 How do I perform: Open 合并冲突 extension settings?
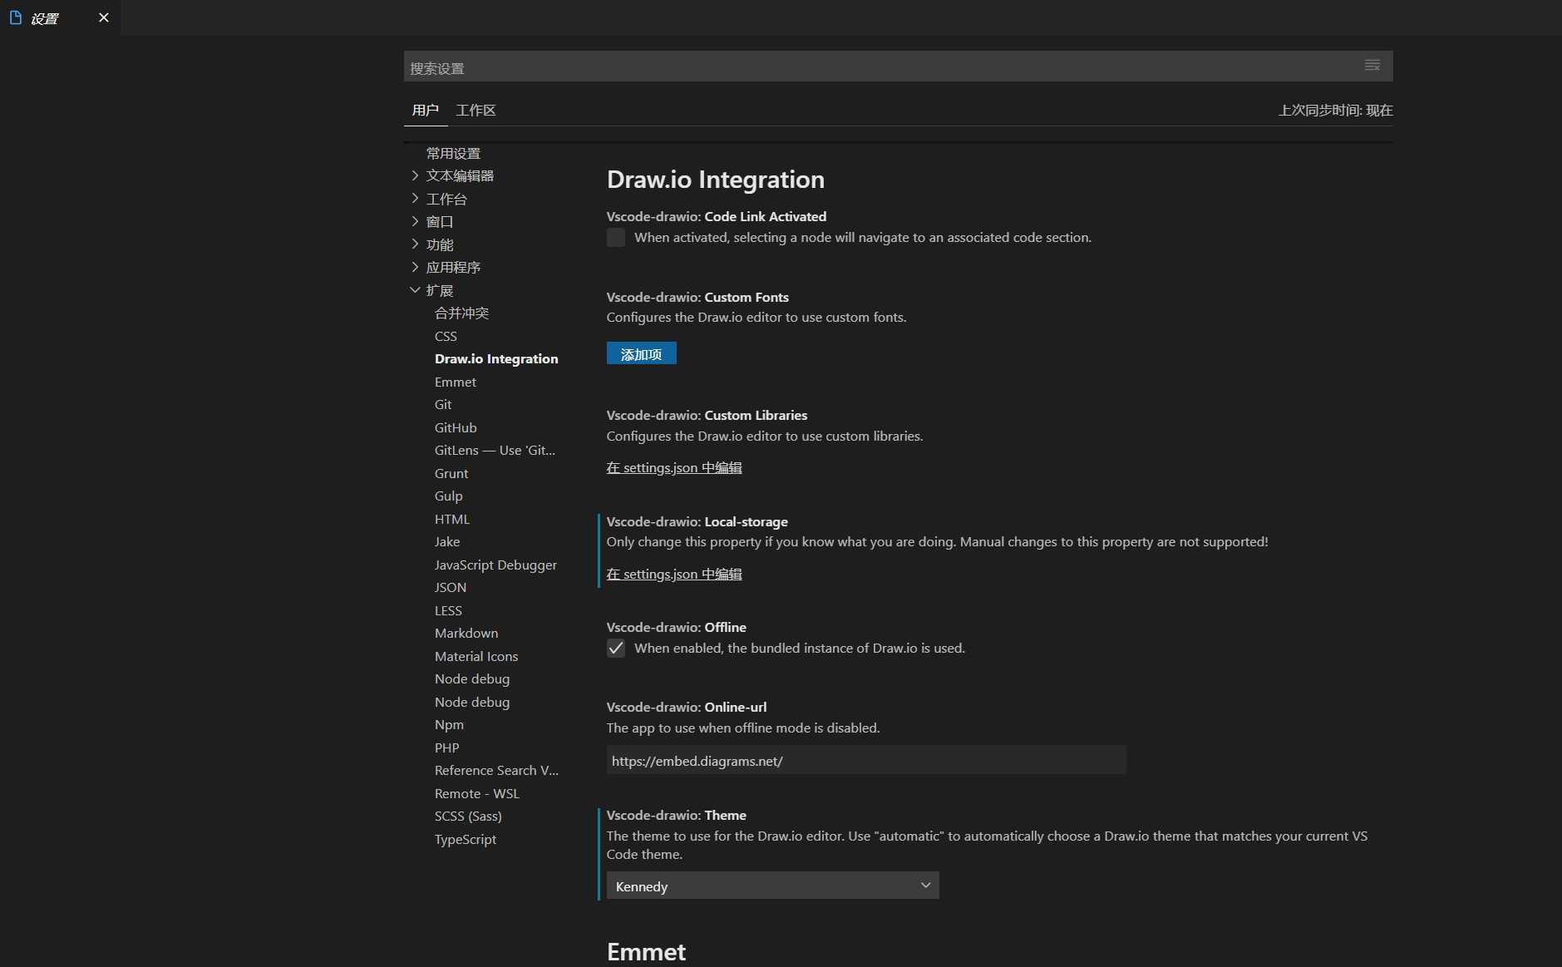(461, 313)
